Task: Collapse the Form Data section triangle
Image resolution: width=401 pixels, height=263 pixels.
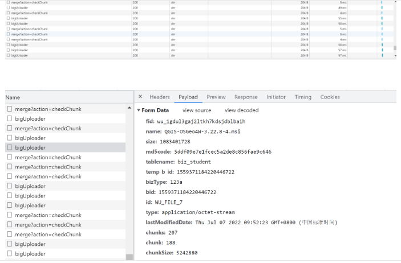Action: 139,110
